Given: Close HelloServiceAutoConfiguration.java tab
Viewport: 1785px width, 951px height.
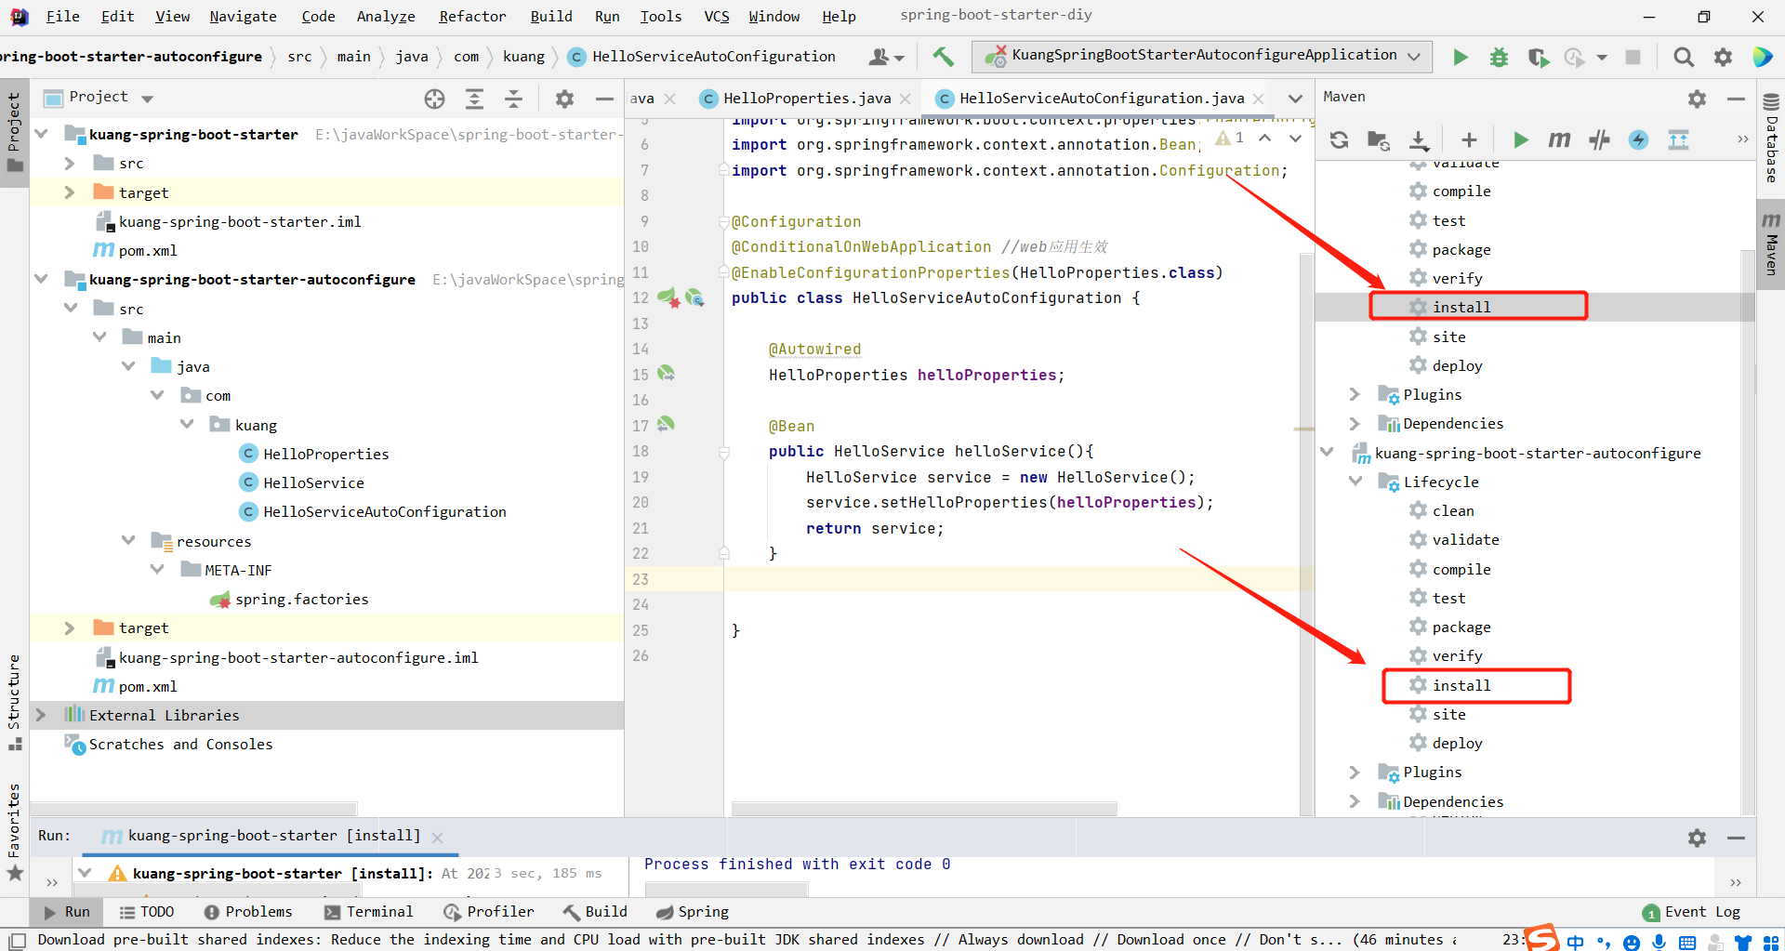Looking at the screenshot, I should coord(1258,99).
